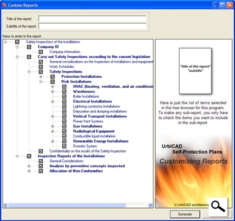Toggle the Work Schedules checkbox
235x221 pixels.
coord(41,67)
